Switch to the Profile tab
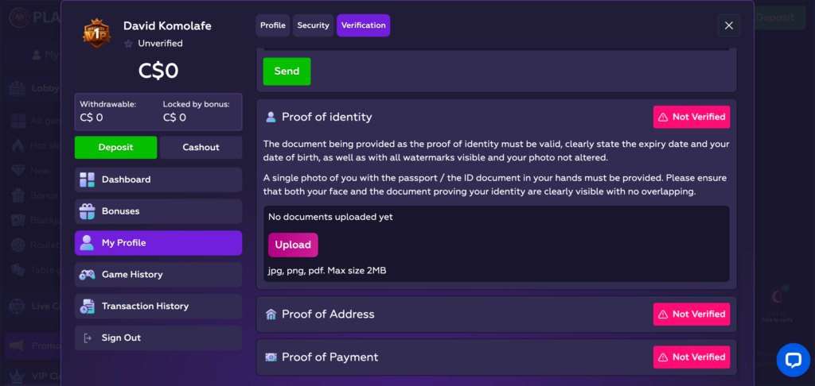 [x=273, y=25]
